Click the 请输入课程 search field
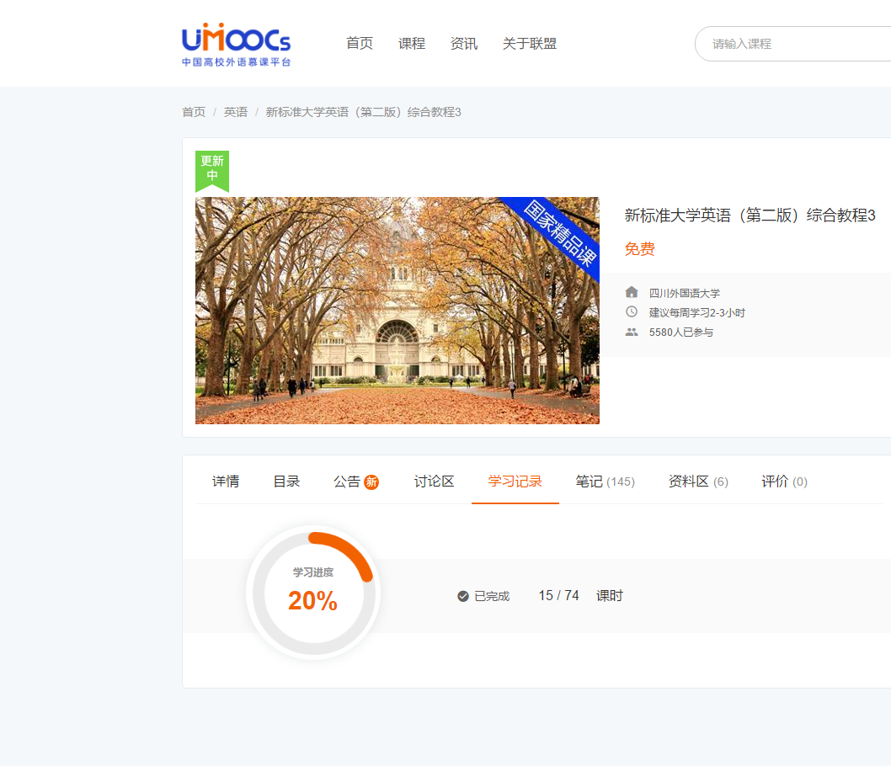891x766 pixels. [792, 44]
